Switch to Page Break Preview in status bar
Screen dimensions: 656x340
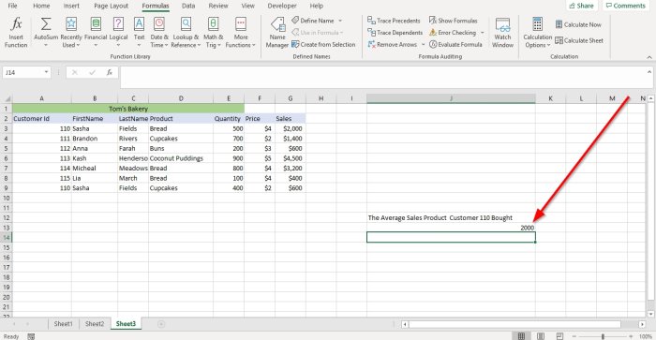pyautogui.click(x=559, y=336)
